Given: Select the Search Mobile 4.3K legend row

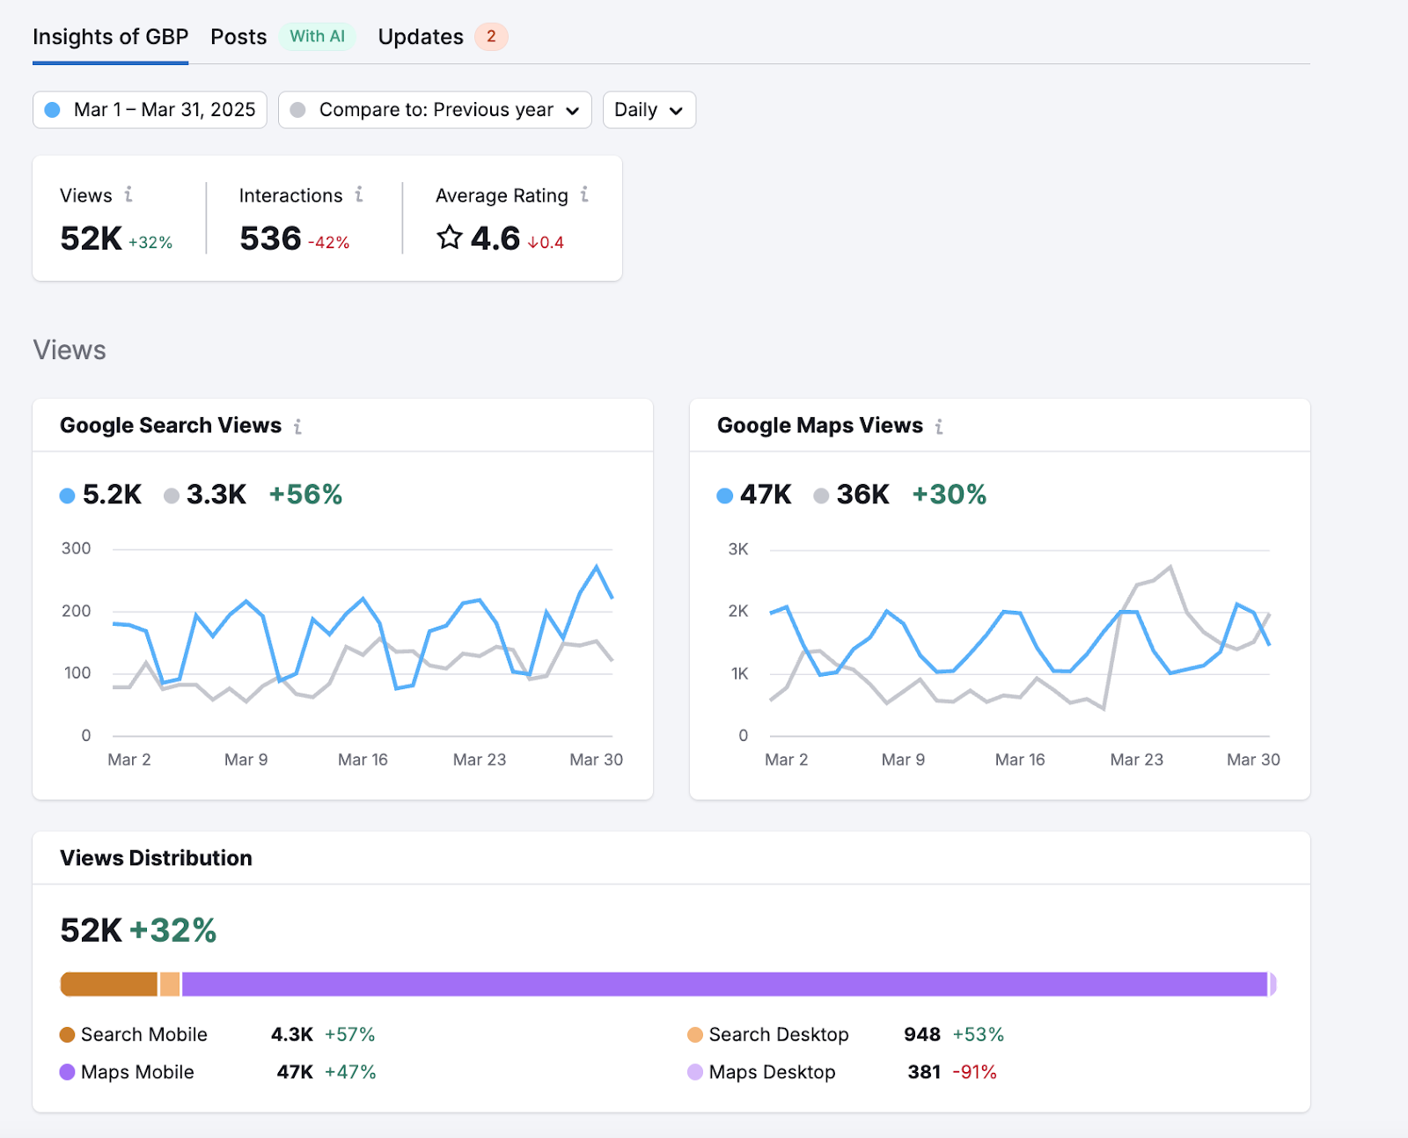Looking at the screenshot, I should pyautogui.click(x=143, y=1034).
